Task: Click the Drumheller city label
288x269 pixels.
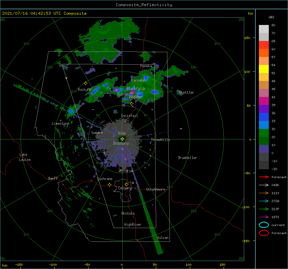Action: tap(188, 158)
